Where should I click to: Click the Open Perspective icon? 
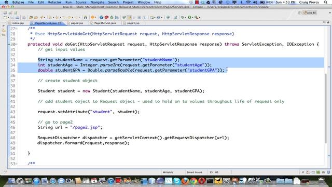pos(300,12)
